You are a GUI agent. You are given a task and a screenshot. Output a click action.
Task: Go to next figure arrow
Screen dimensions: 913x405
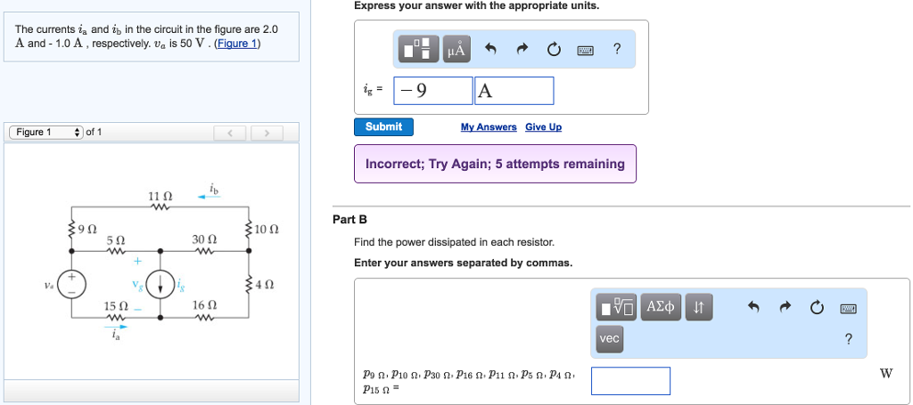coord(267,133)
